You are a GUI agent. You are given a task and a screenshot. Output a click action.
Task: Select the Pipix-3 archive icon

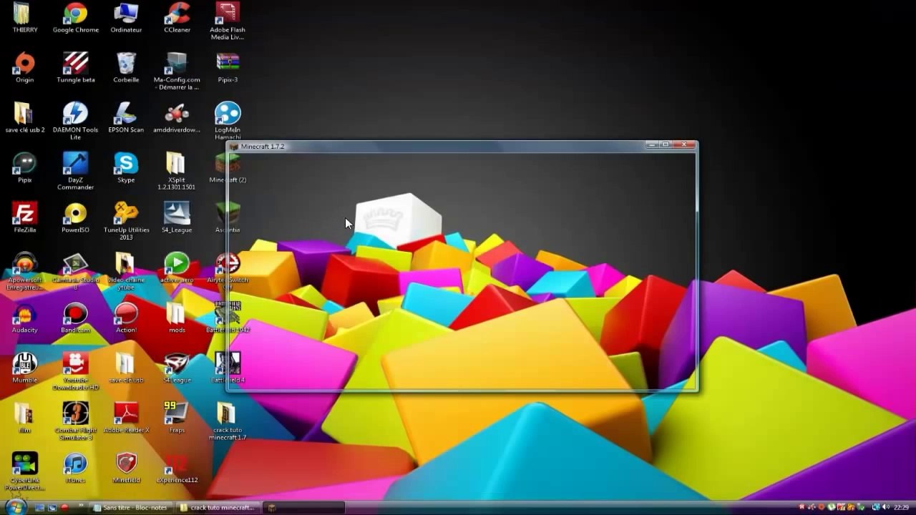[228, 69]
